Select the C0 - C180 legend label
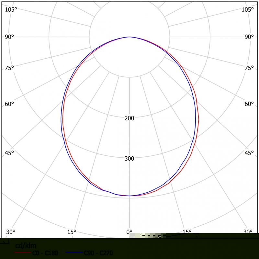The image size is (259, 259). (x=45, y=253)
